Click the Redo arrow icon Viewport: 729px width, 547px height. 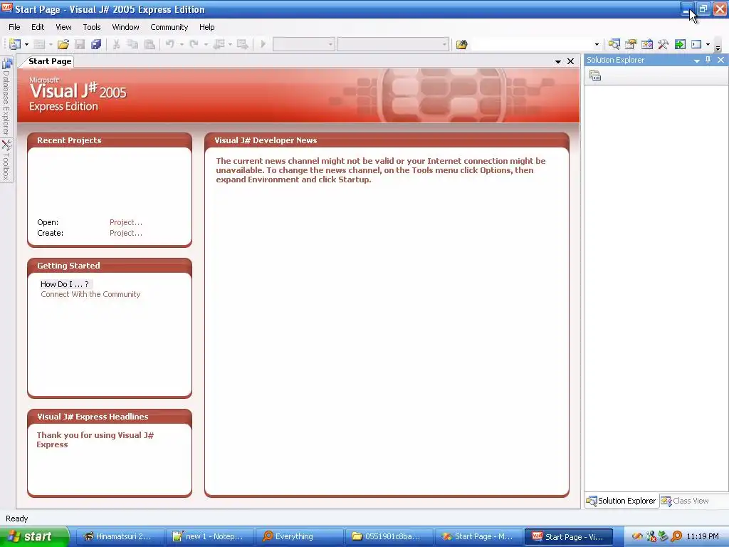(x=194, y=44)
